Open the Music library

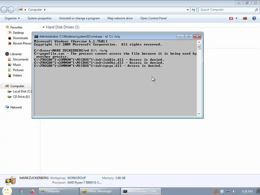17,65
